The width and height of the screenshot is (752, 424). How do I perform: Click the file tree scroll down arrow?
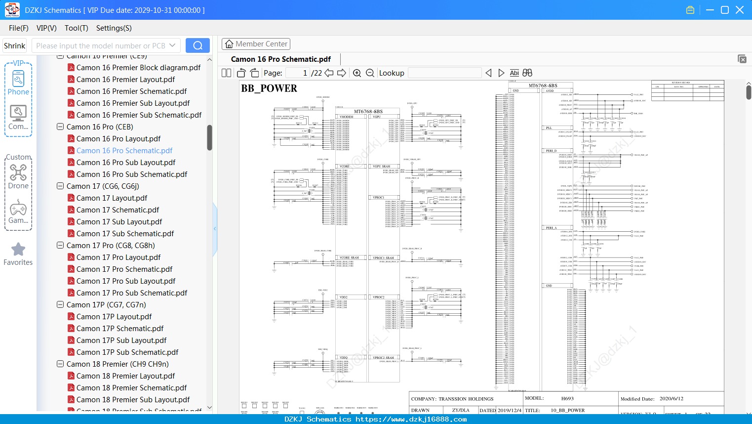[209, 408]
